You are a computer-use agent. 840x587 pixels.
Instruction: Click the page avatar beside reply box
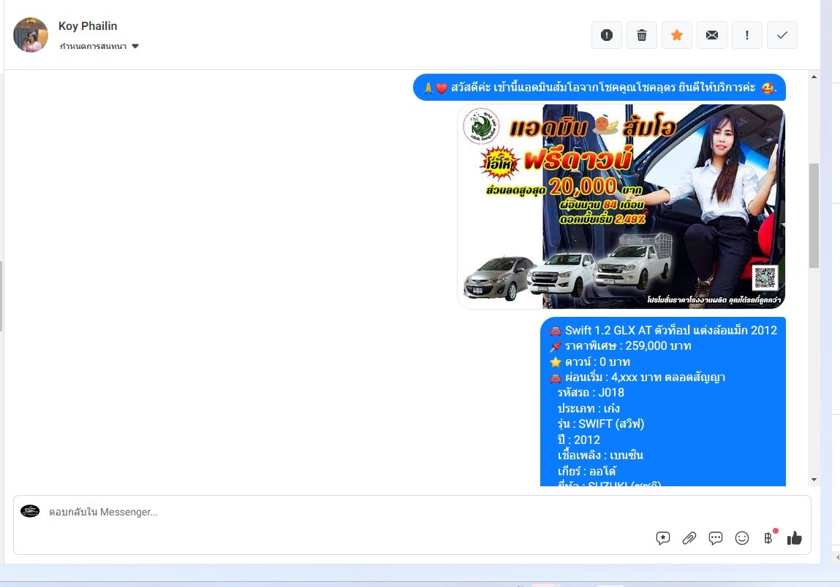point(30,511)
